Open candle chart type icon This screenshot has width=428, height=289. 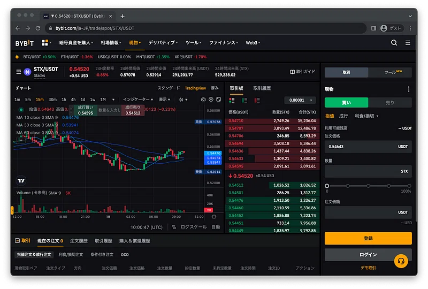(x=181, y=100)
